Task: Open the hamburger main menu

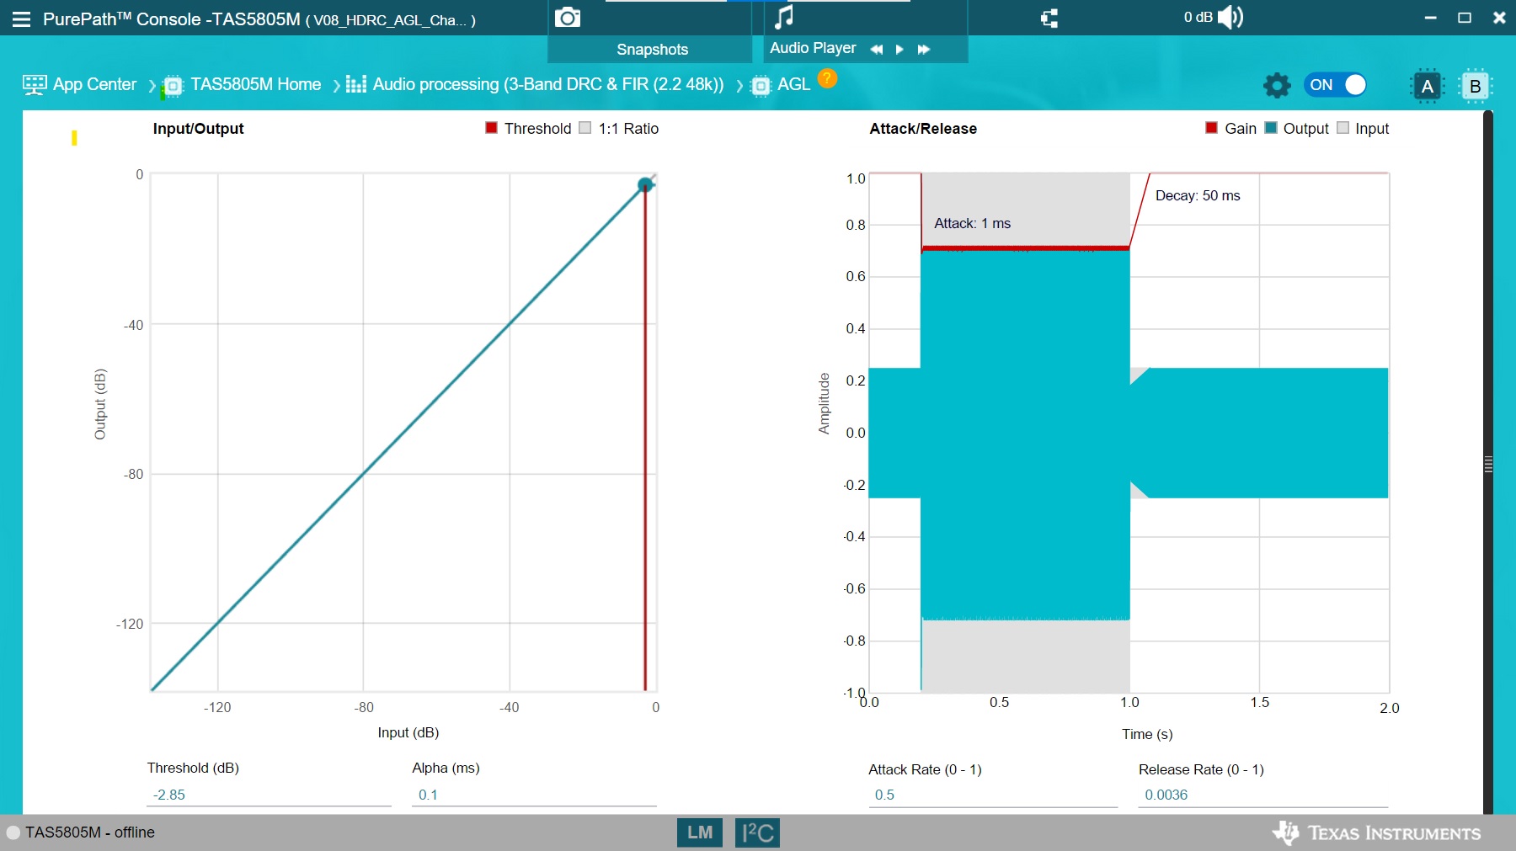Action: pyautogui.click(x=21, y=19)
